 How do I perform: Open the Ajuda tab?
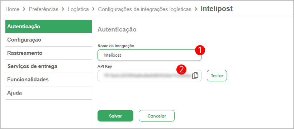pyautogui.click(x=48, y=93)
